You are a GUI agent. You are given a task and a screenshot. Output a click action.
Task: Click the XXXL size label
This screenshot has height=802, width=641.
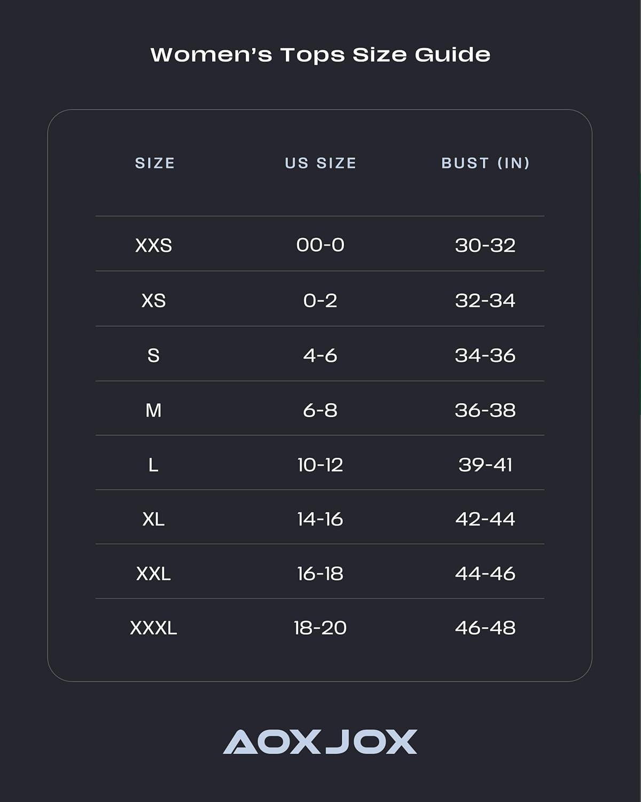click(x=153, y=628)
